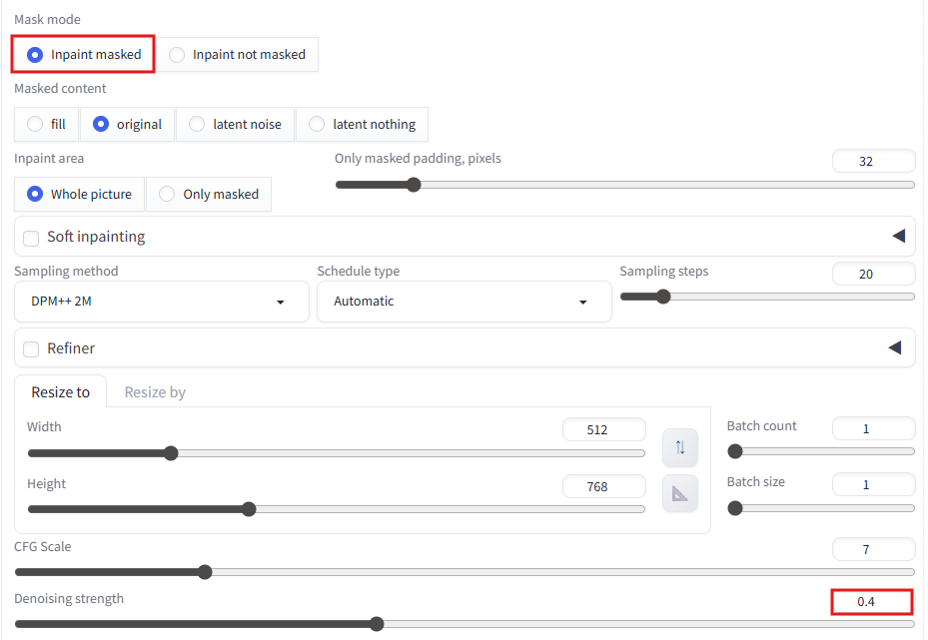Open the Sampling method dropdown

[162, 302]
